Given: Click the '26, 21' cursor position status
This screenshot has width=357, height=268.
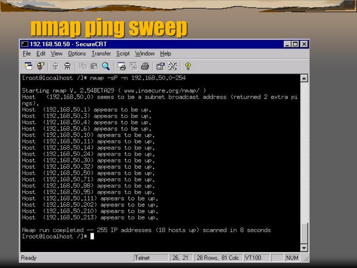Looking at the screenshot, I should click(x=181, y=258).
